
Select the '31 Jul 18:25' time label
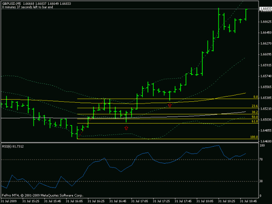point(227,201)
